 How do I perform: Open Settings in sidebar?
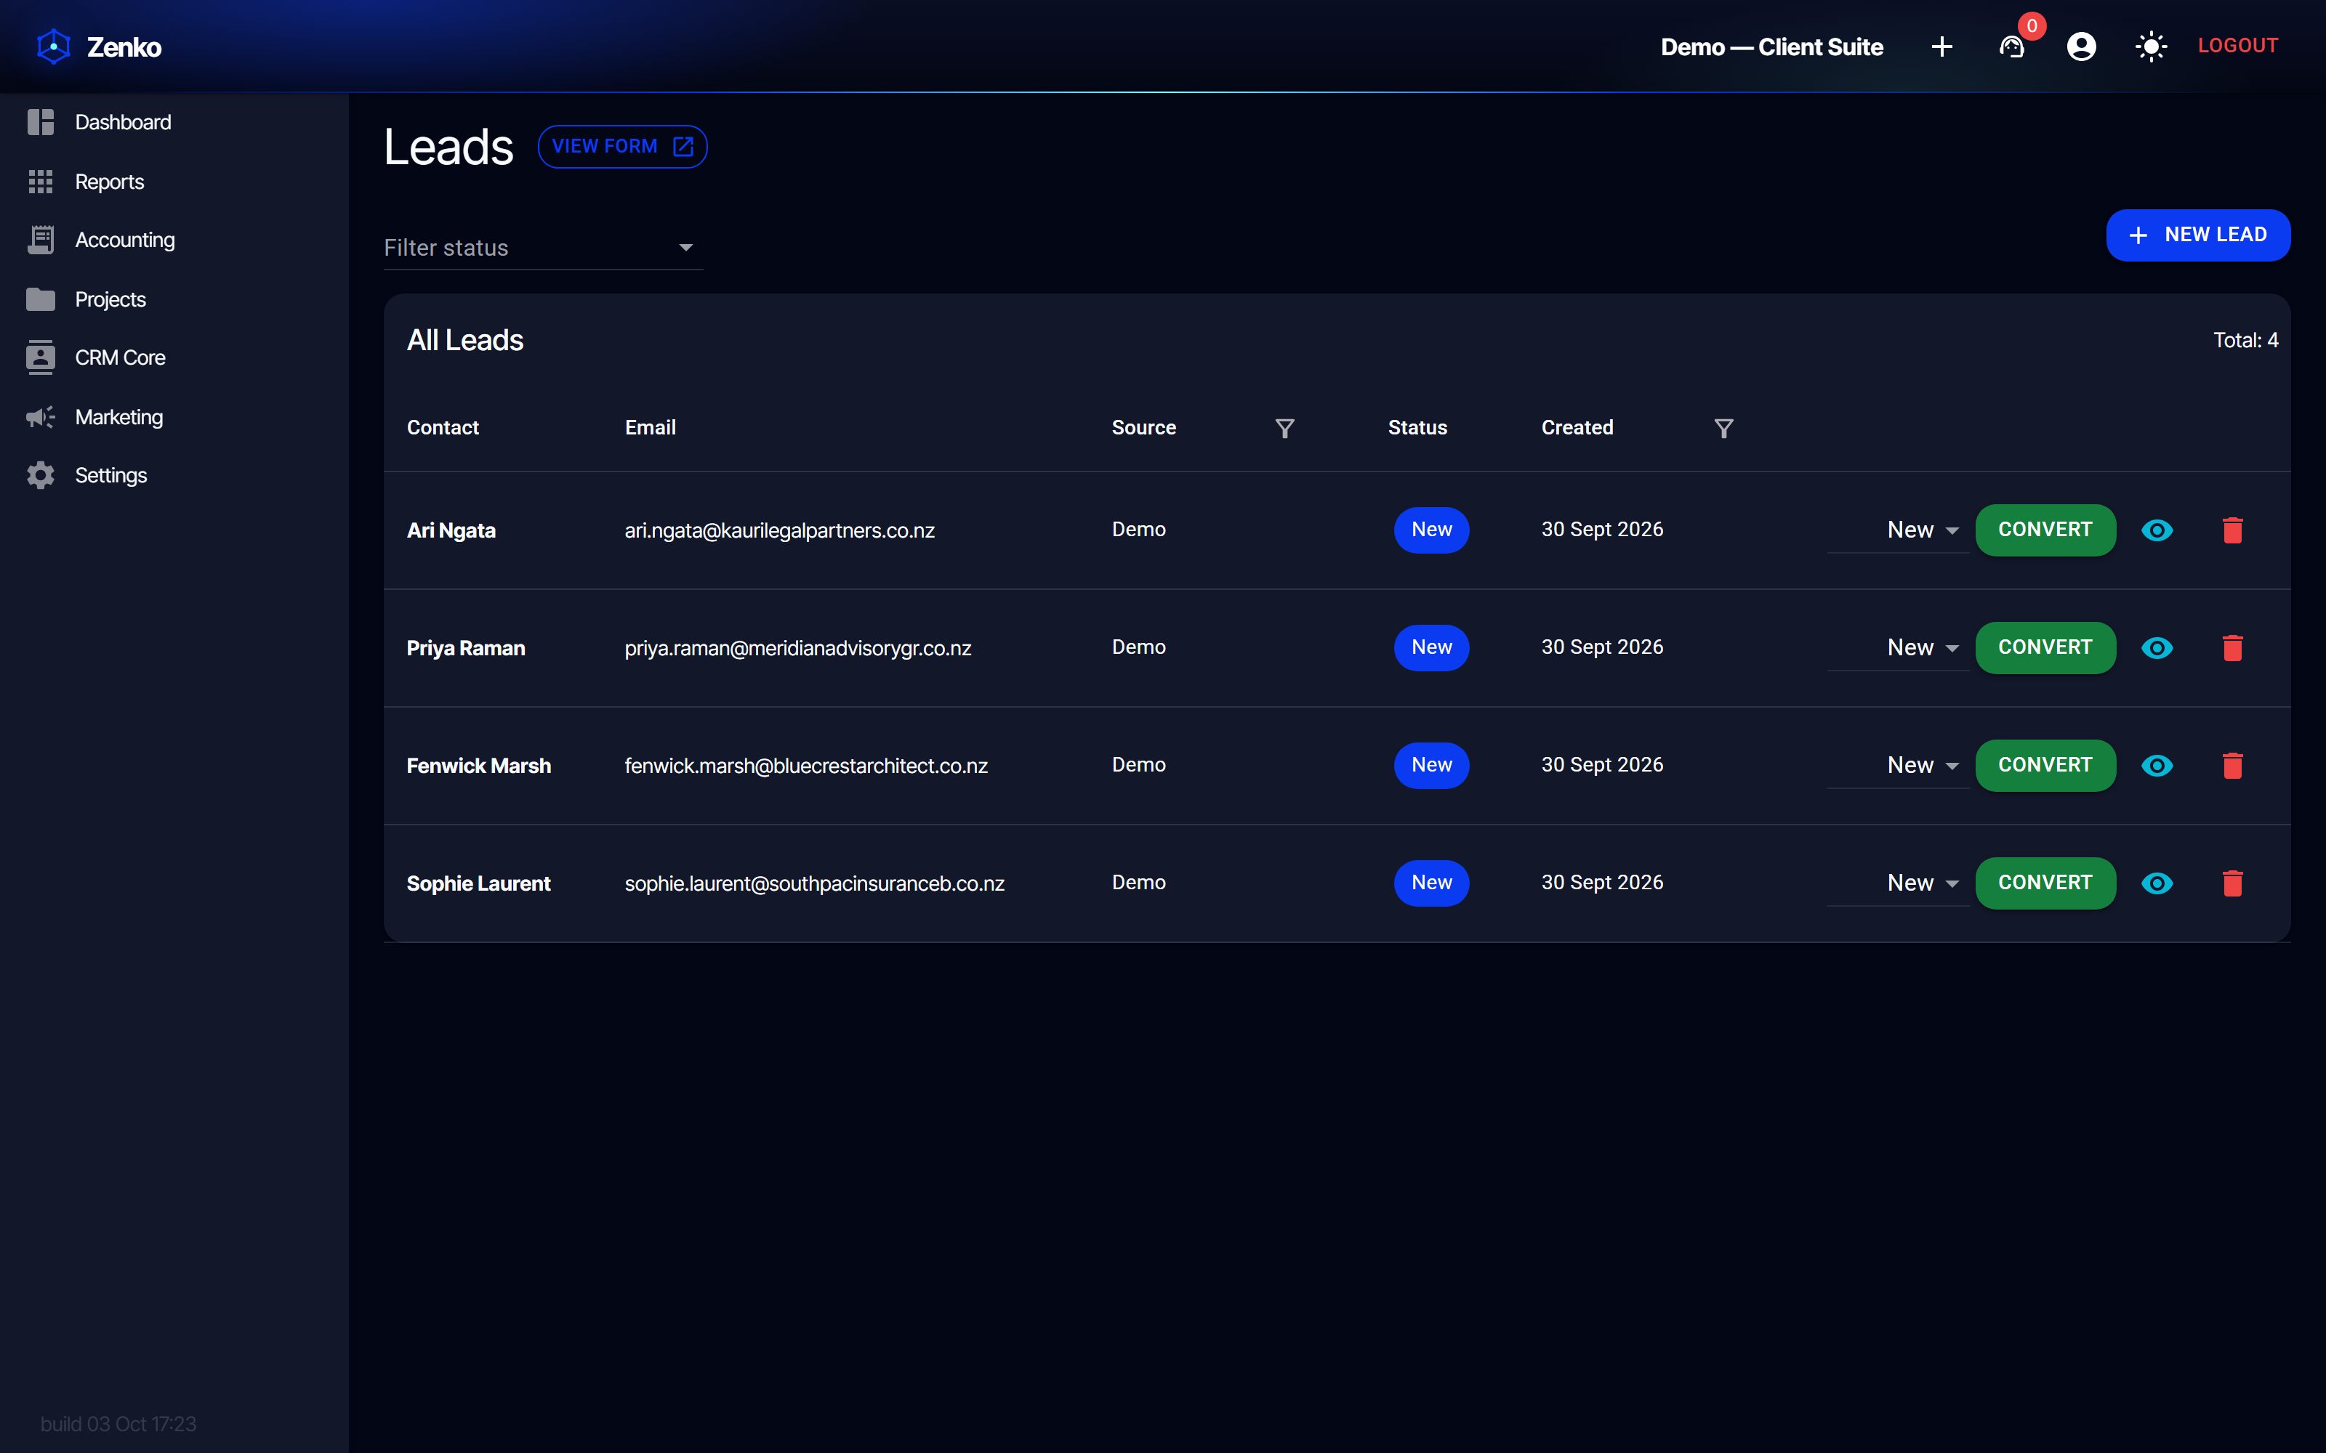tap(174, 476)
